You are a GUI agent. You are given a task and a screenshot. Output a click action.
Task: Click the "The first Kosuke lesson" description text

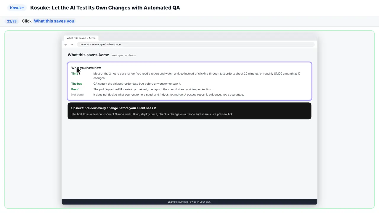152,114
